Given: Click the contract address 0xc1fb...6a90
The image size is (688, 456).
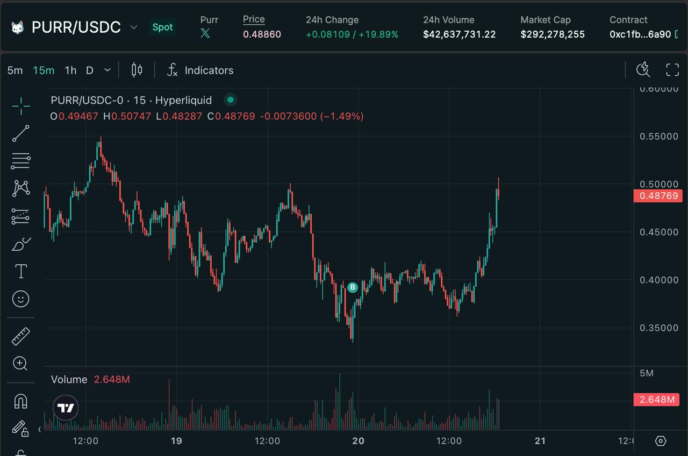Looking at the screenshot, I should pyautogui.click(x=640, y=34).
